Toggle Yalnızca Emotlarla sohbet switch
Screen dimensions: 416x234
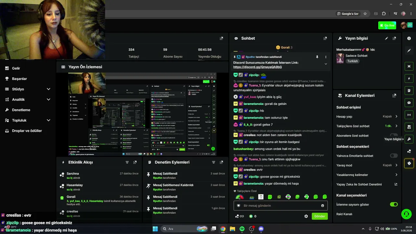(394, 156)
